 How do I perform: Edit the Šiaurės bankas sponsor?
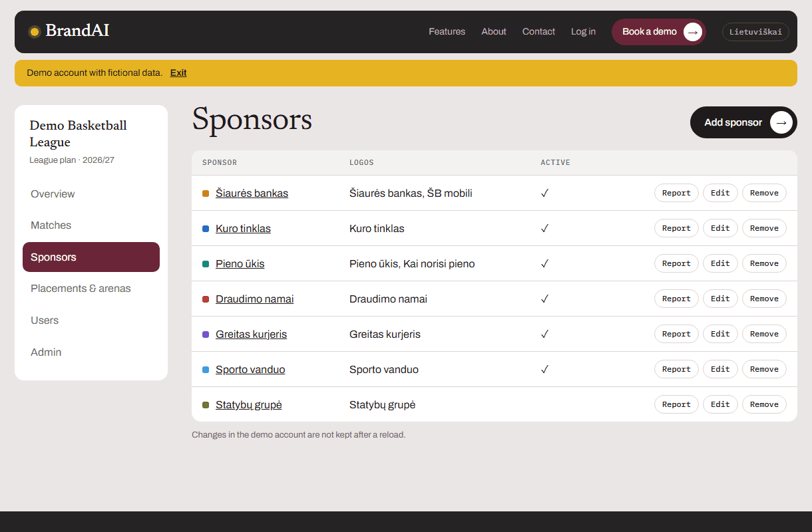pos(720,193)
